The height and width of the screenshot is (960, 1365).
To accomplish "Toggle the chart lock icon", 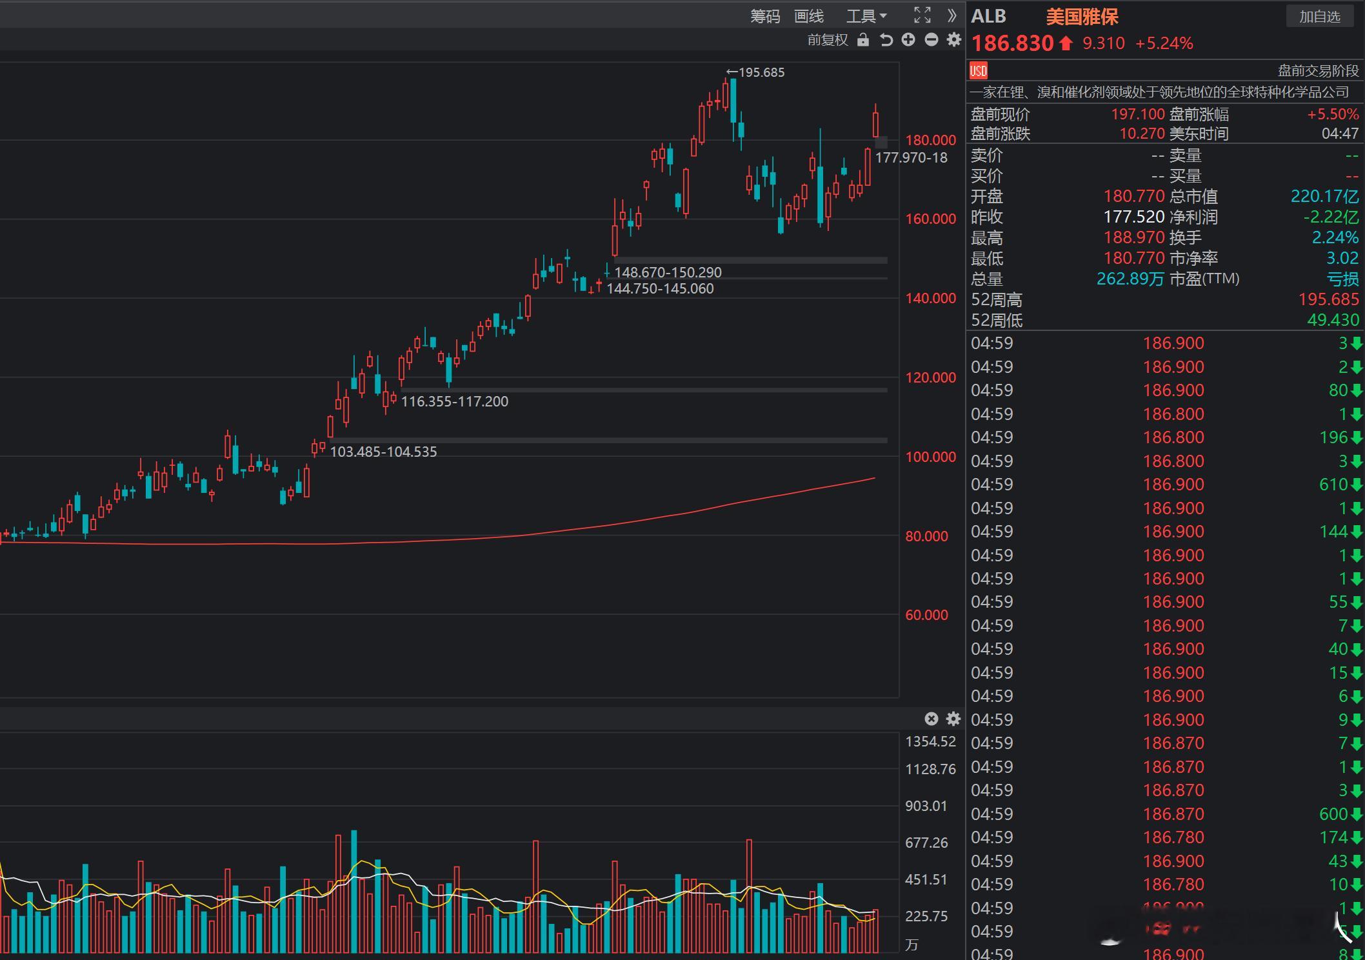I will point(862,40).
